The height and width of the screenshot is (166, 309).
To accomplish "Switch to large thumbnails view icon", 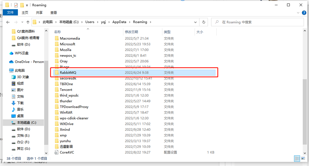I will pos(304,158).
